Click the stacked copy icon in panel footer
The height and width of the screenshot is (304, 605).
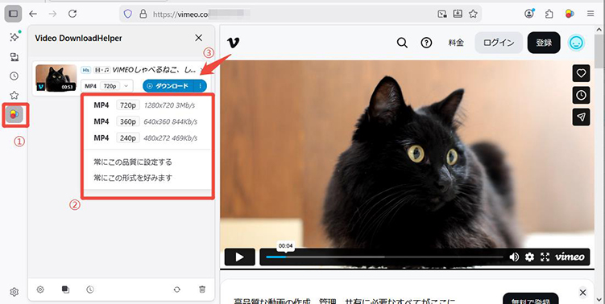(x=65, y=290)
